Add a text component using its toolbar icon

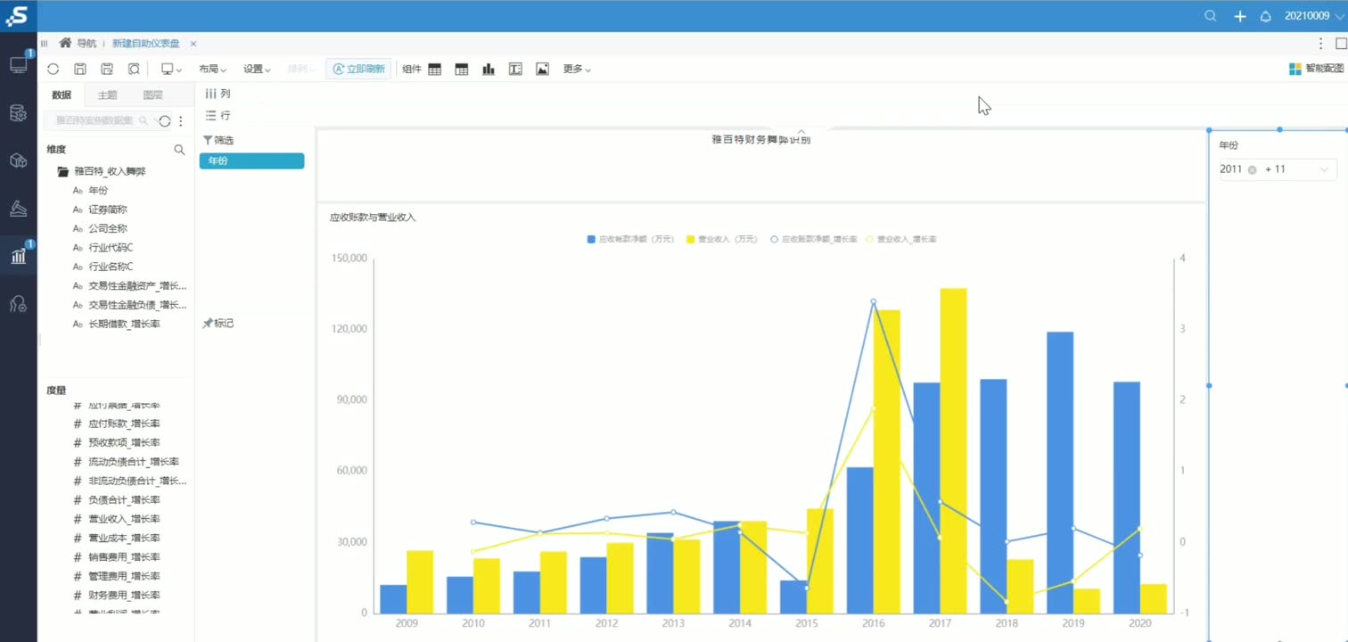(515, 69)
